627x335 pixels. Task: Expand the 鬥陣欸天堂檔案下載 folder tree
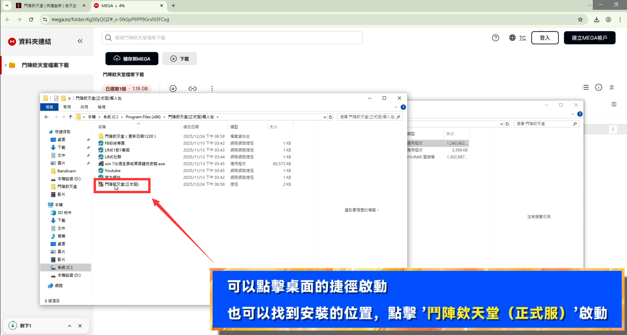(5, 65)
